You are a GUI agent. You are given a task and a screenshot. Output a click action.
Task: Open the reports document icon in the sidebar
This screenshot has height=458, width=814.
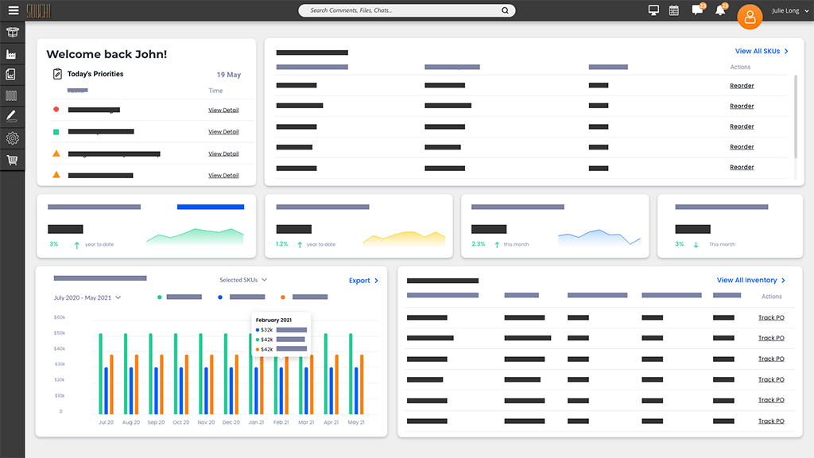(12, 74)
